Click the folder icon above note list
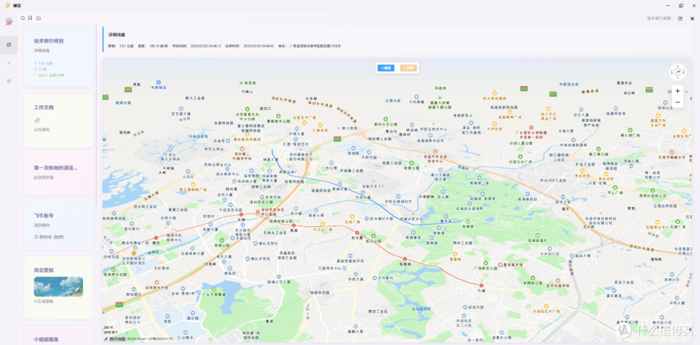 pyautogui.click(x=39, y=18)
